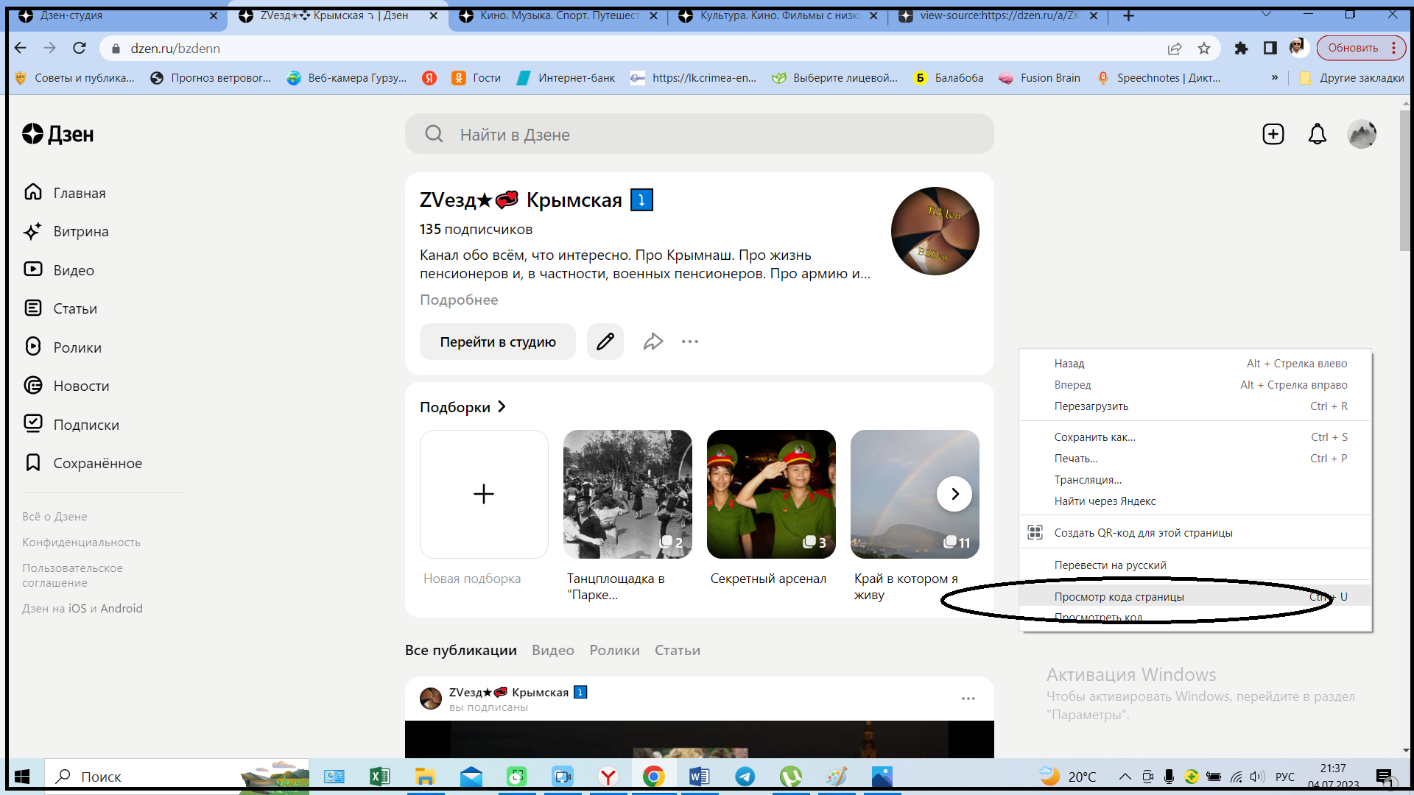The height and width of the screenshot is (795, 1414).
Task: Open Сохранённое in the sidebar
Action: tap(82, 463)
